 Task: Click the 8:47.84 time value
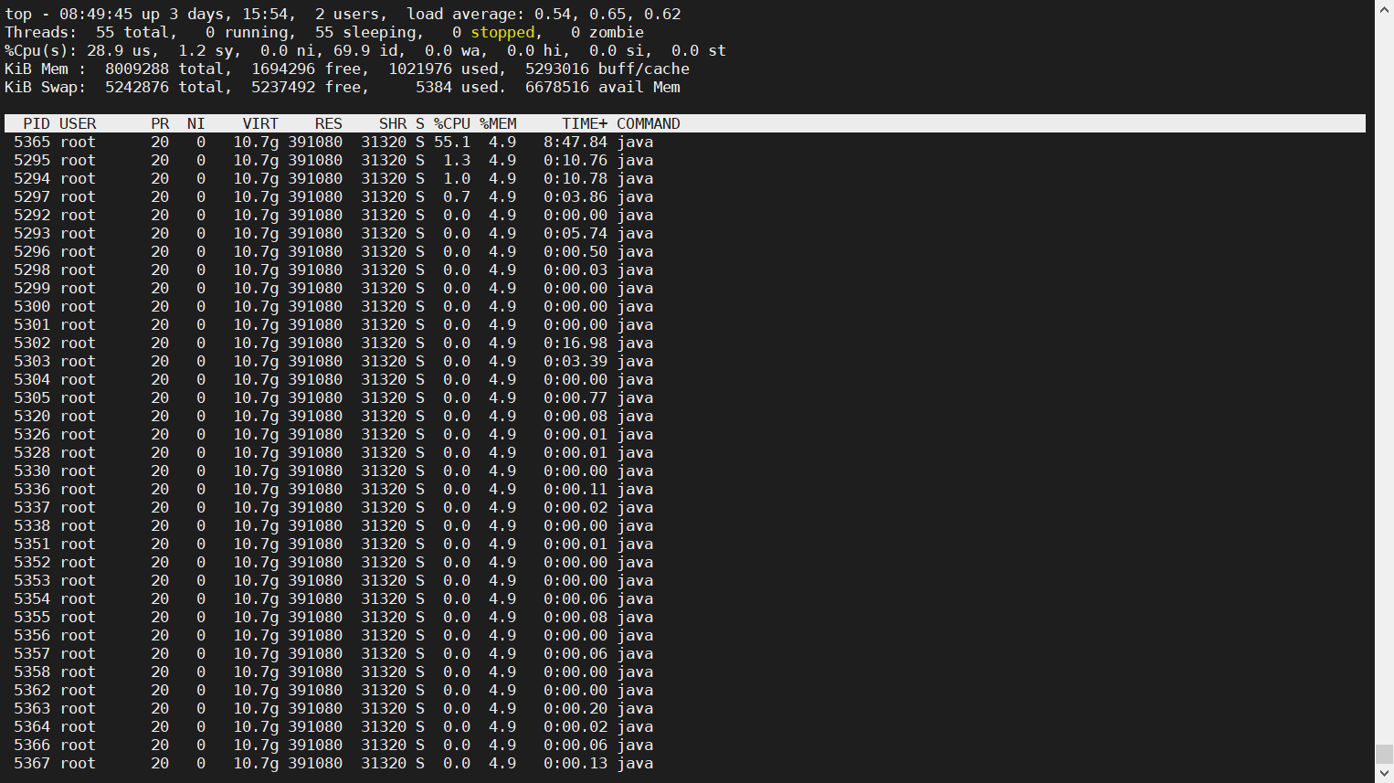click(x=576, y=142)
